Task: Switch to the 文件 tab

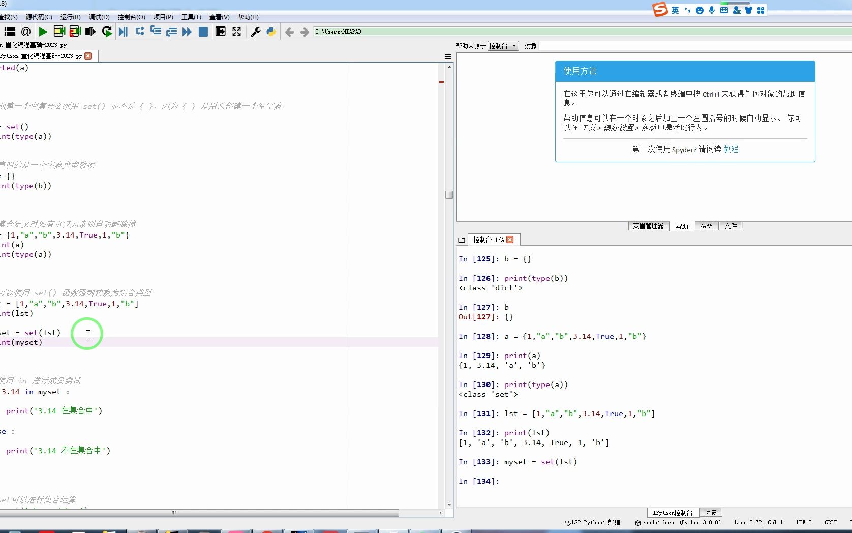Action: click(x=731, y=226)
